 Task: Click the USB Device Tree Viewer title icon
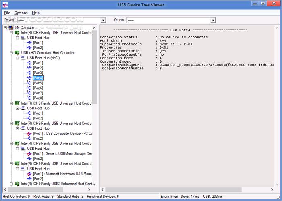click(x=5, y=4)
